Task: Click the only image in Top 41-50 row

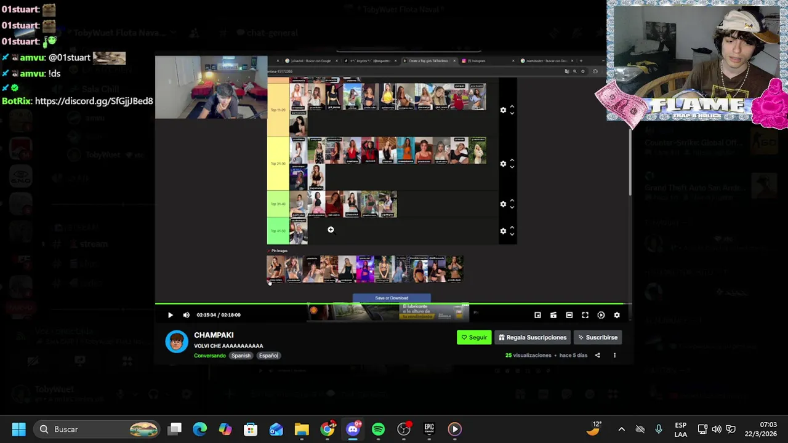Action: (299, 231)
